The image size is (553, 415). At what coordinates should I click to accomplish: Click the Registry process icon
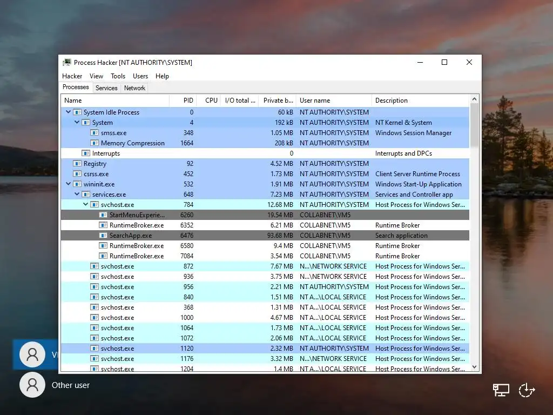(77, 163)
